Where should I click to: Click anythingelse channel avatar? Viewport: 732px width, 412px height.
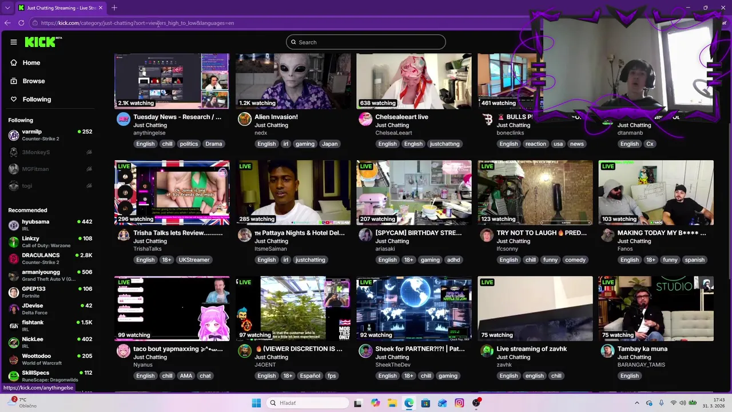pos(123,119)
